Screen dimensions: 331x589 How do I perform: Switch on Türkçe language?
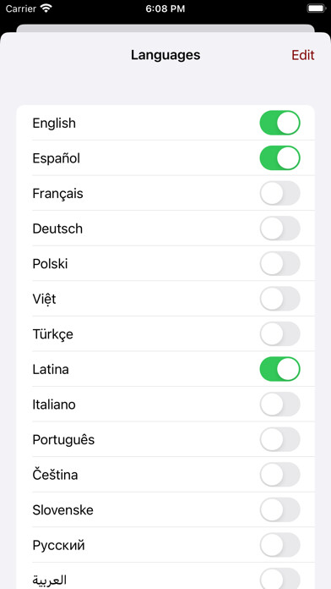pyautogui.click(x=280, y=334)
